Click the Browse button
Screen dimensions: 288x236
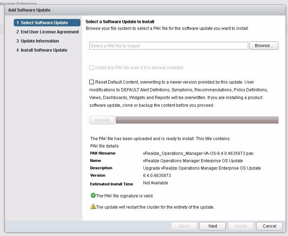264,46
